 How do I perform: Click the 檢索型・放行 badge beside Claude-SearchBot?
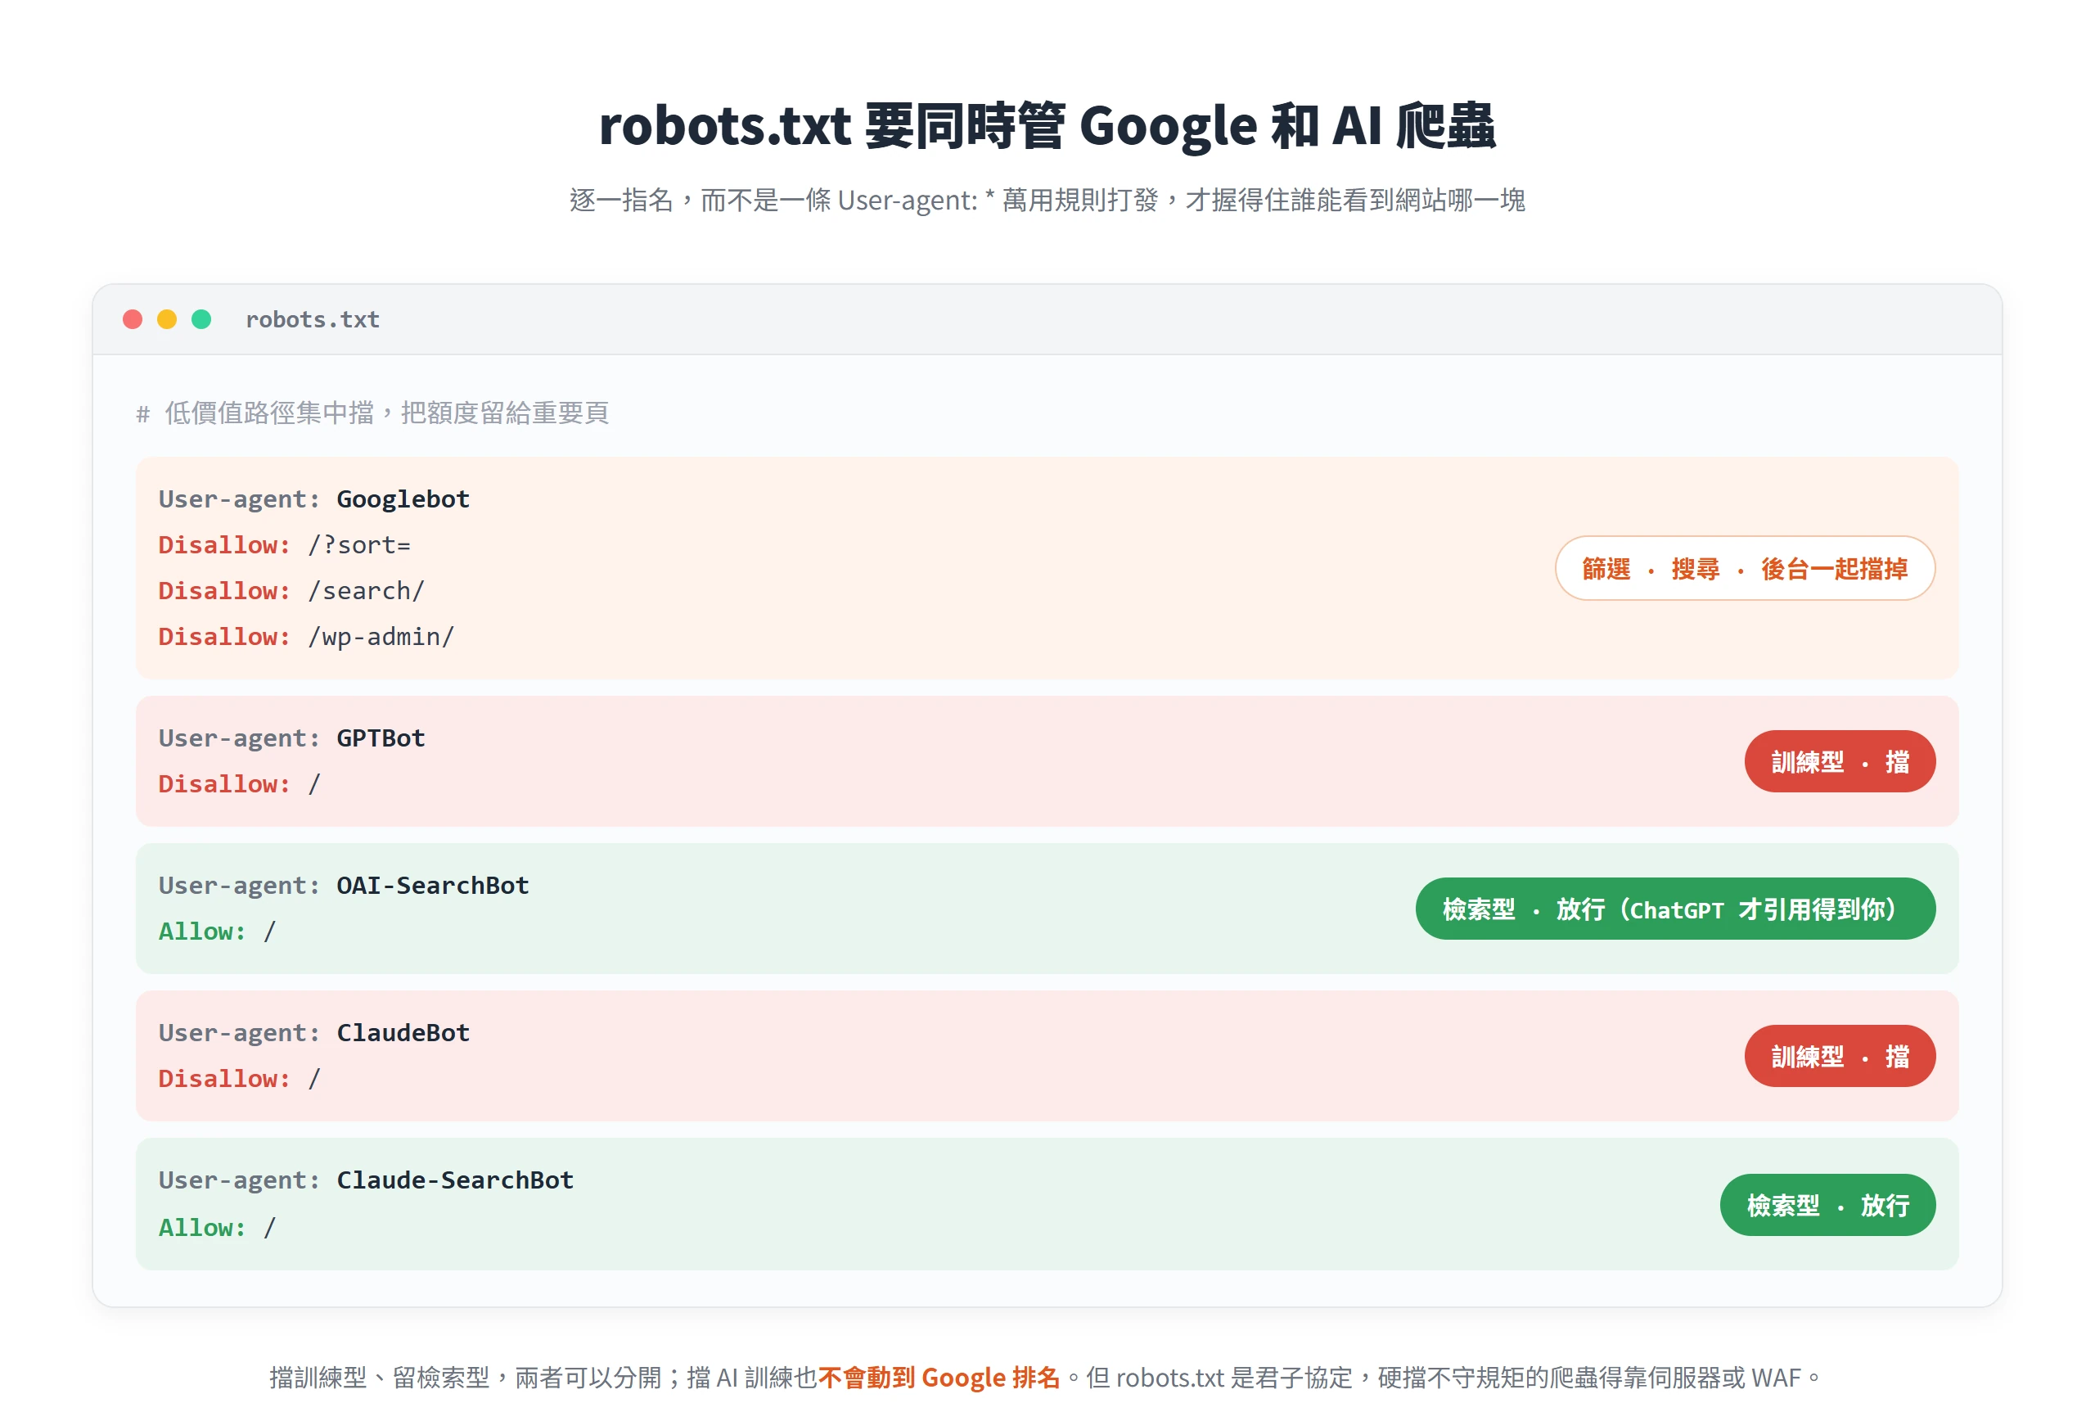[x=1827, y=1205]
